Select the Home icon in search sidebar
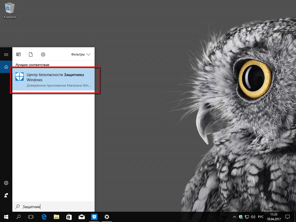Screen dimensions: 296x222 (6, 67)
